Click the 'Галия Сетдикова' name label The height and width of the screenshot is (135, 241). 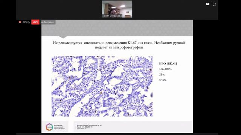112,16
